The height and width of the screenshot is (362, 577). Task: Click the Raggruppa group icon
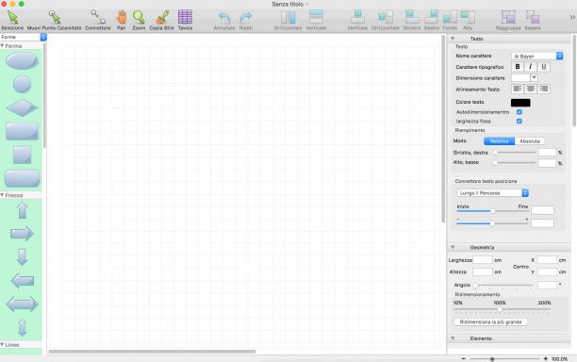pyautogui.click(x=508, y=17)
